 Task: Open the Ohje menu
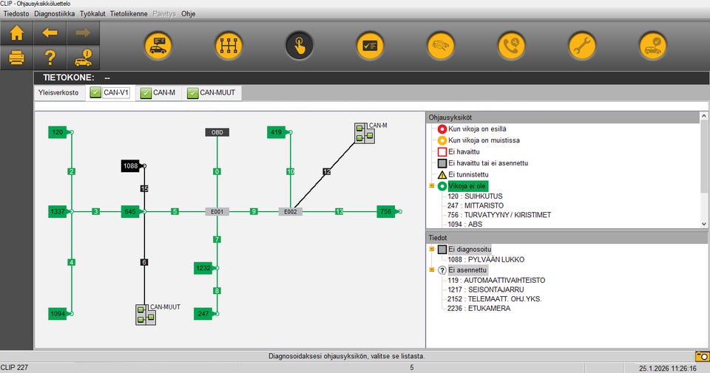coord(189,13)
